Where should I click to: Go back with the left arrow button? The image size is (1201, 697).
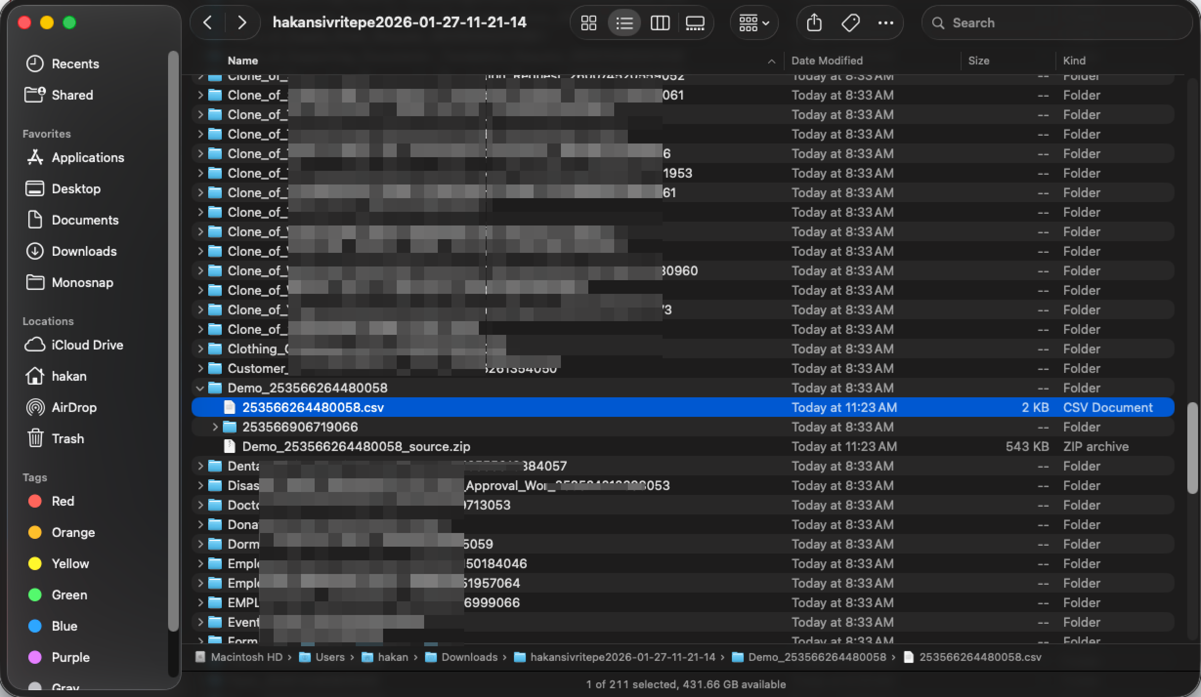pos(208,22)
